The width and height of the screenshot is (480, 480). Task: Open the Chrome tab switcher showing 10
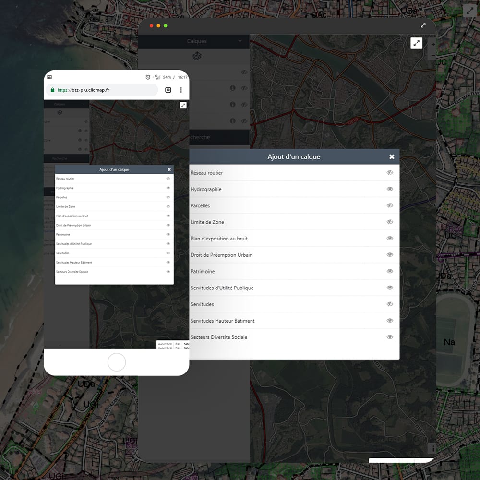168,90
